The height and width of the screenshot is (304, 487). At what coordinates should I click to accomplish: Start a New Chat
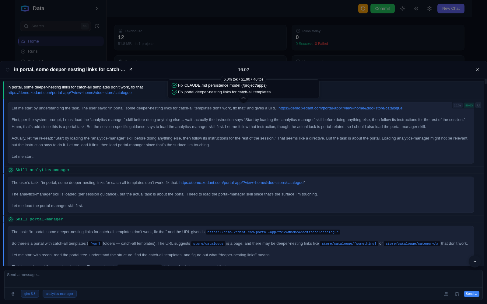(x=451, y=9)
